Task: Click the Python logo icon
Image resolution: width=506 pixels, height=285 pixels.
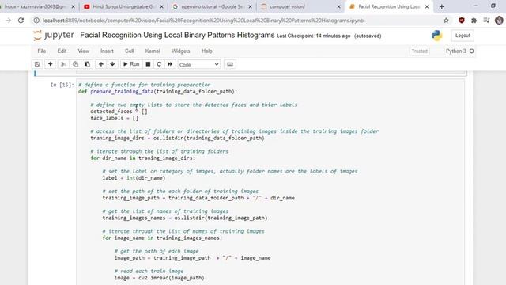Action: pos(436,36)
